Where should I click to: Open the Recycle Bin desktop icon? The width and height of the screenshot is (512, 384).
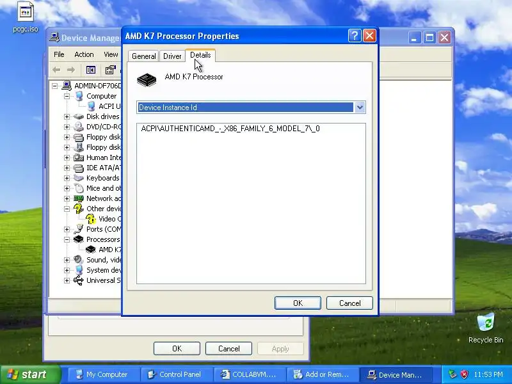(x=486, y=328)
